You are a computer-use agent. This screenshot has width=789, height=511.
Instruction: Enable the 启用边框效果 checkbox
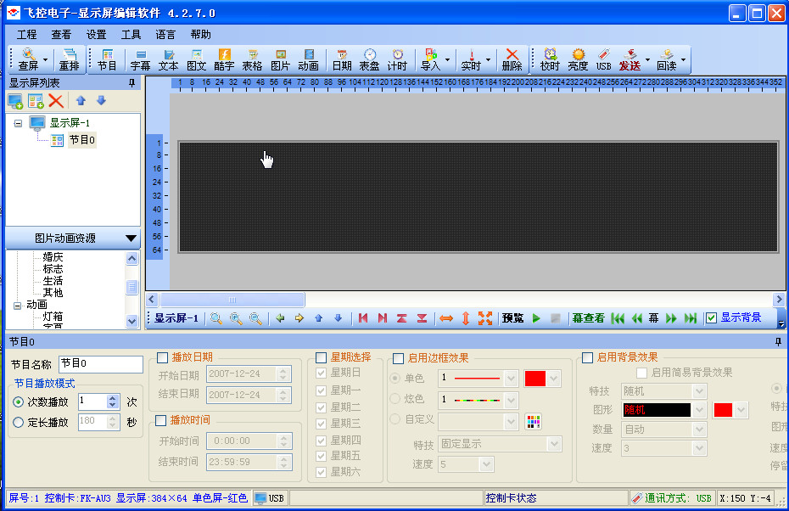pos(398,358)
